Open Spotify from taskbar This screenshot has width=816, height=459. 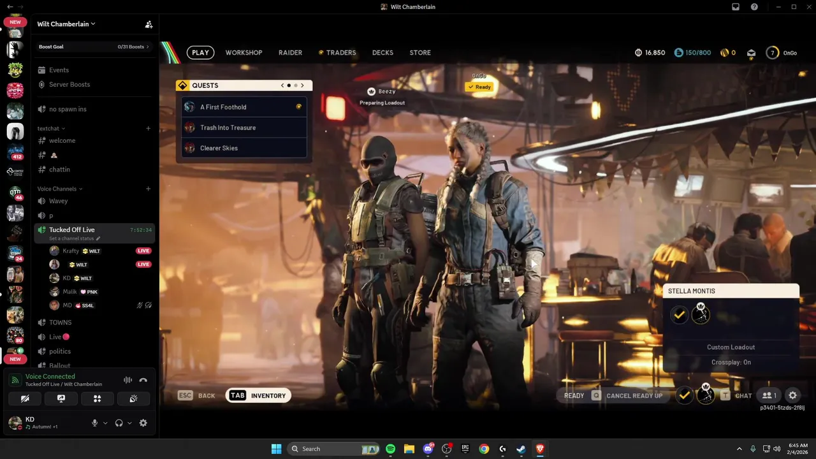click(x=390, y=449)
